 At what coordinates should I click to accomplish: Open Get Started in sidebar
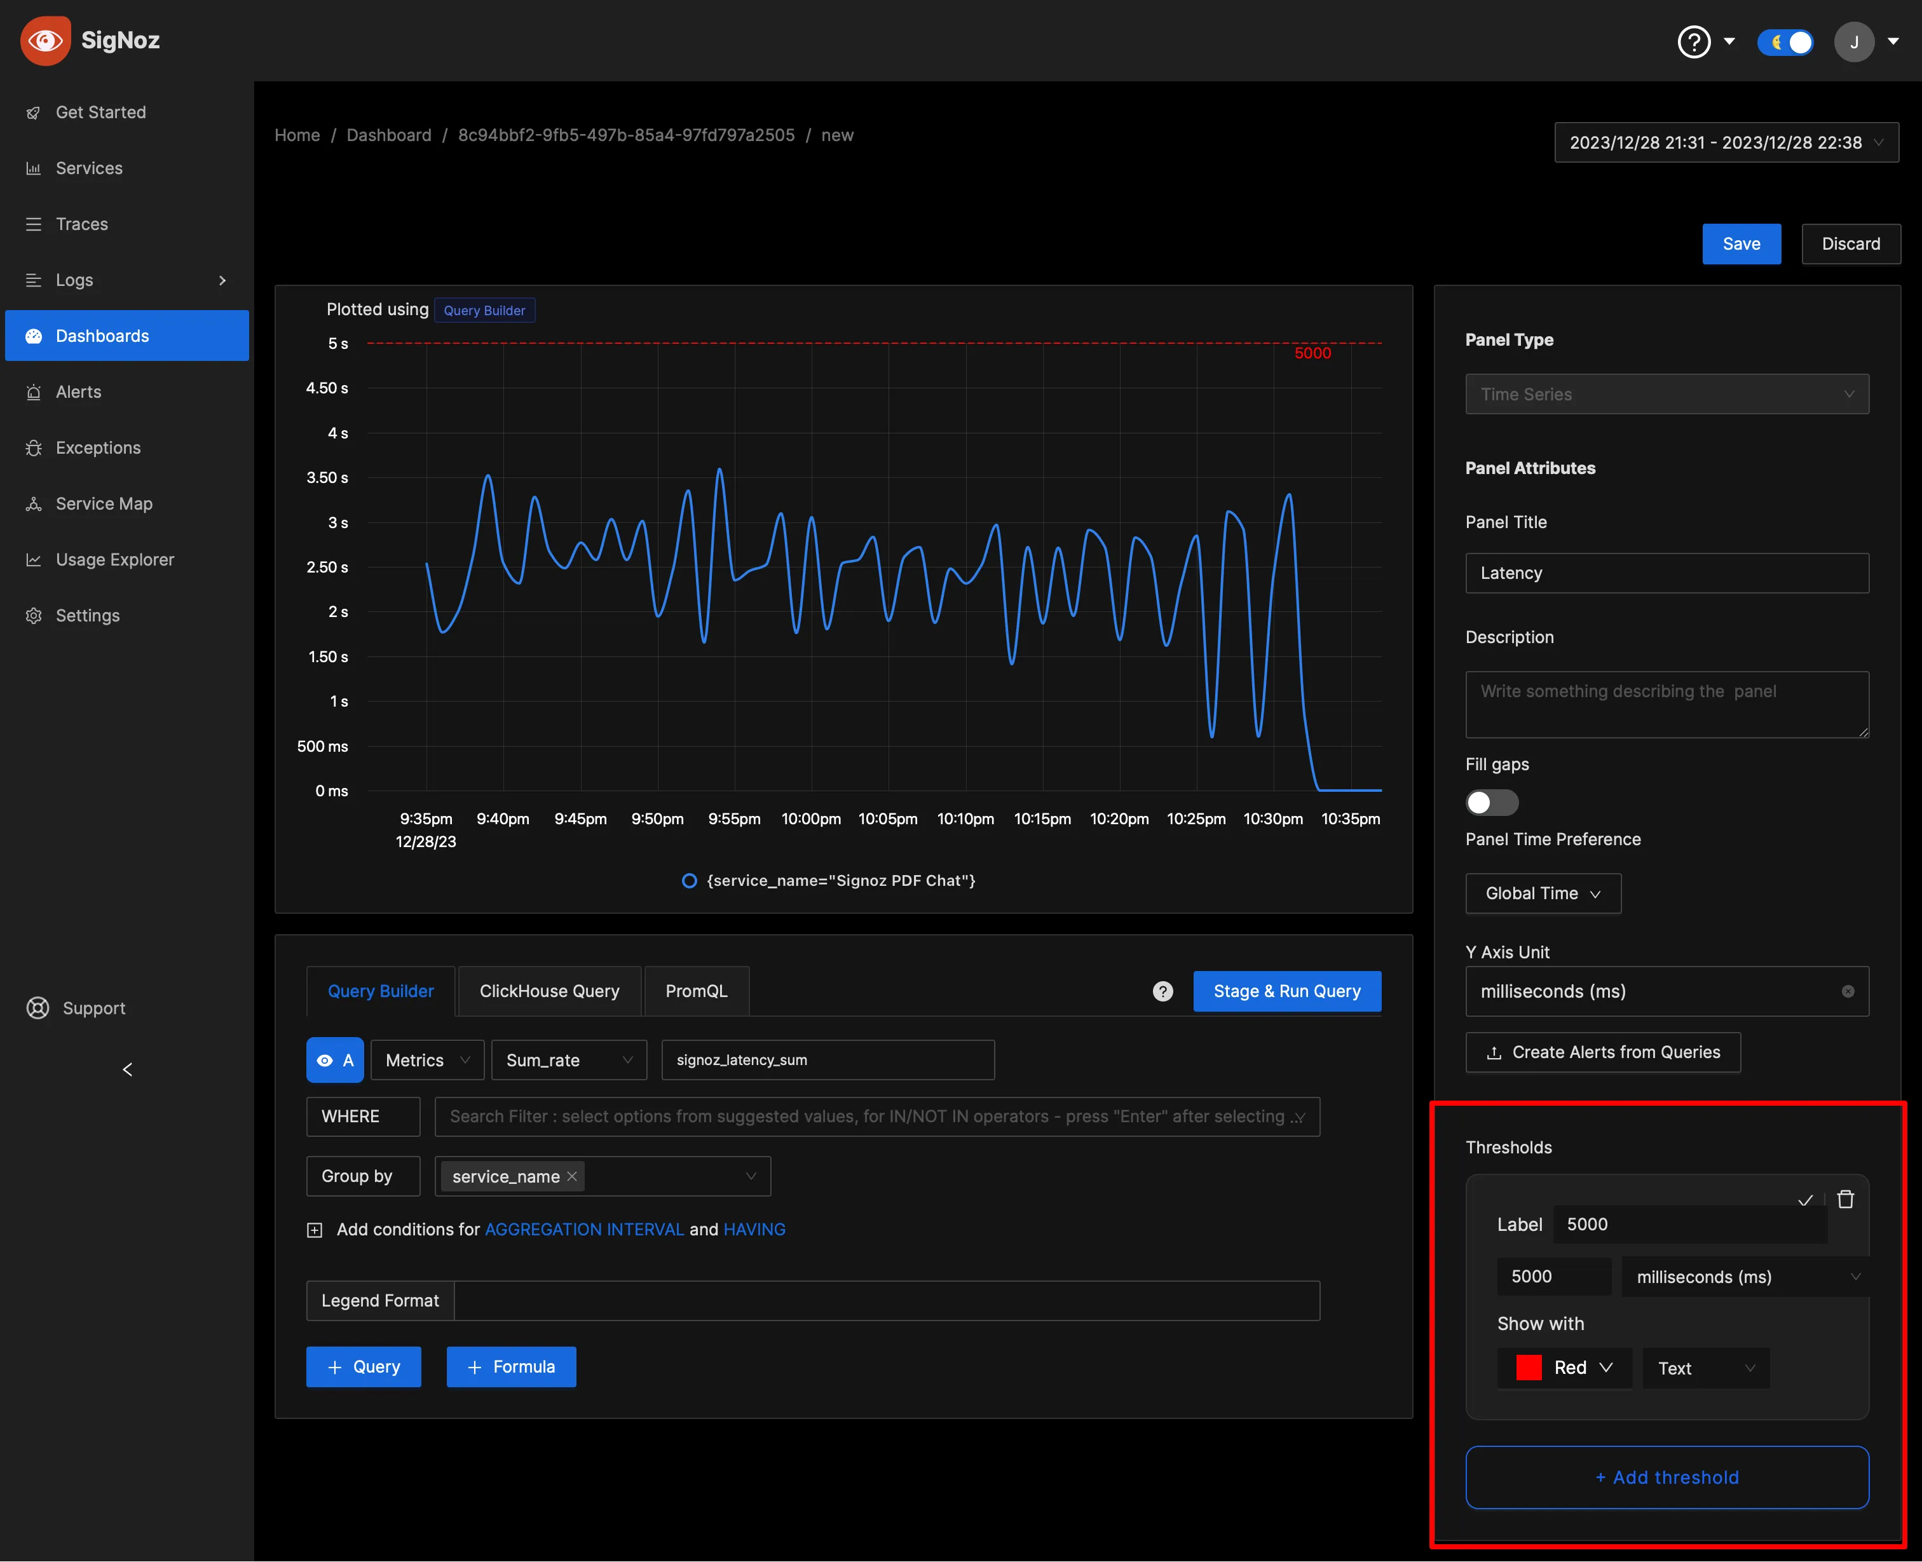127,112
